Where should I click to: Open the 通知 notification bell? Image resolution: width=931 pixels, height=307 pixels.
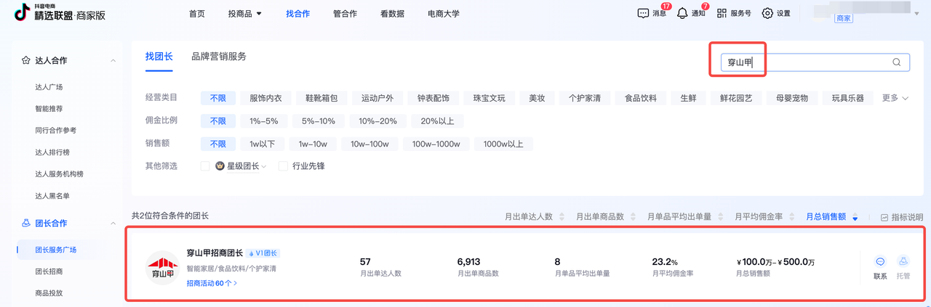[682, 13]
